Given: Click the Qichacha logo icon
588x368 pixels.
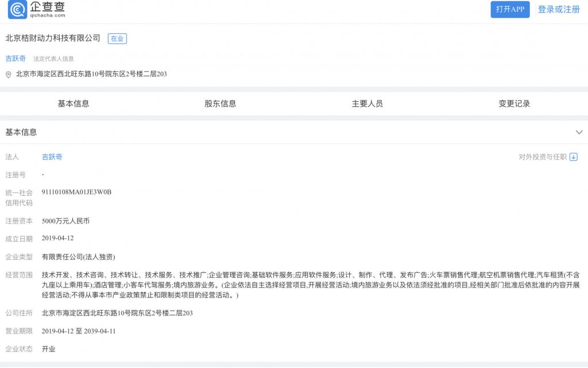Looking at the screenshot, I should (17, 10).
